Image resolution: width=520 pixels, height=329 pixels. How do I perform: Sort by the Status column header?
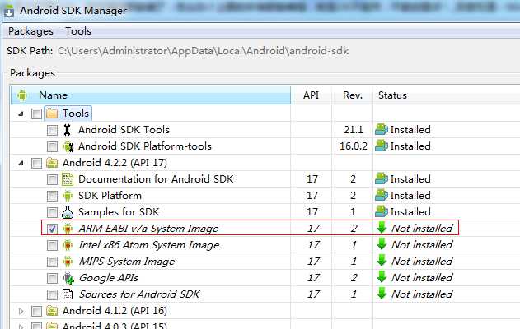pyautogui.click(x=446, y=95)
